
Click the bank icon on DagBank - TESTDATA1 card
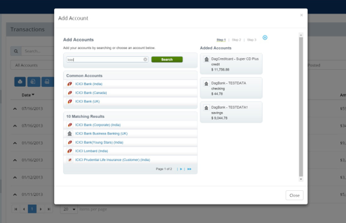[206, 107]
